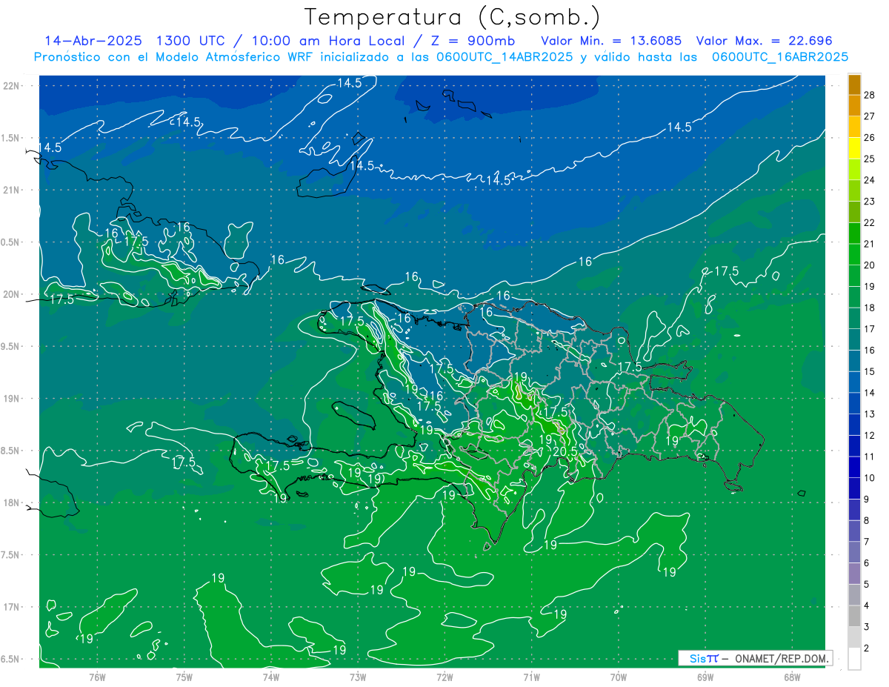This screenshot has height=687, width=889.
Task: Click the "74W" longitude label
Action: [x=271, y=677]
